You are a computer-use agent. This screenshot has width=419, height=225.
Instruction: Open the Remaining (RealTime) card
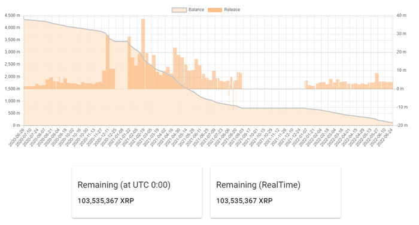pyautogui.click(x=275, y=192)
